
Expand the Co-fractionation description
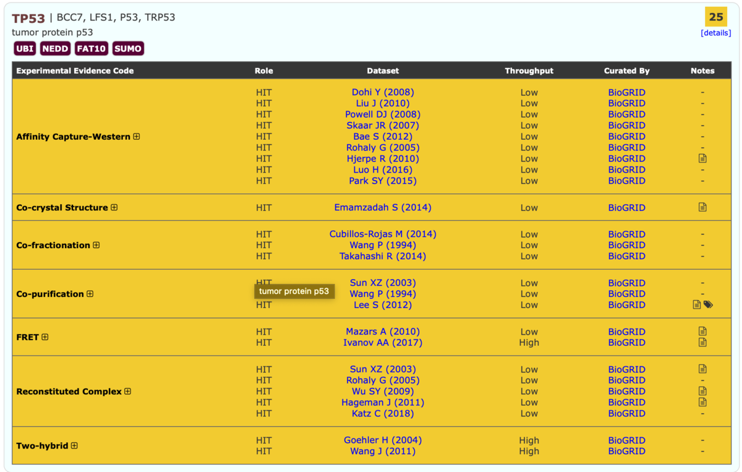96,246
